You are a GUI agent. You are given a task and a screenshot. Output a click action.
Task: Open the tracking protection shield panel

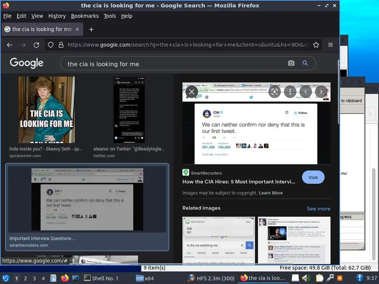[50, 45]
